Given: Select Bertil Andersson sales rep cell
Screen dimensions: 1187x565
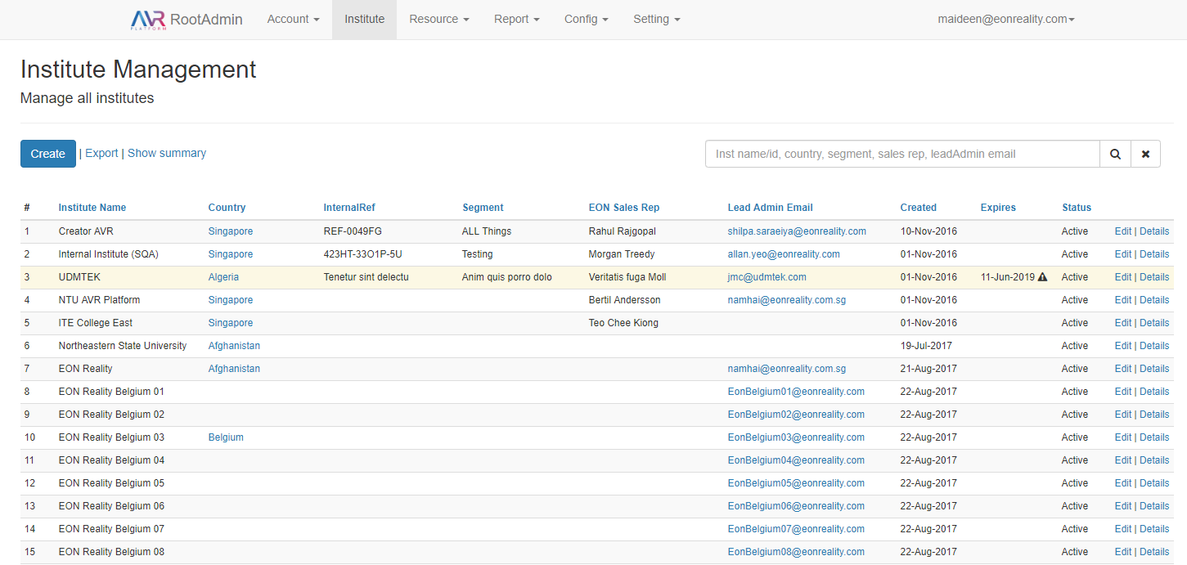Looking at the screenshot, I should point(625,300).
